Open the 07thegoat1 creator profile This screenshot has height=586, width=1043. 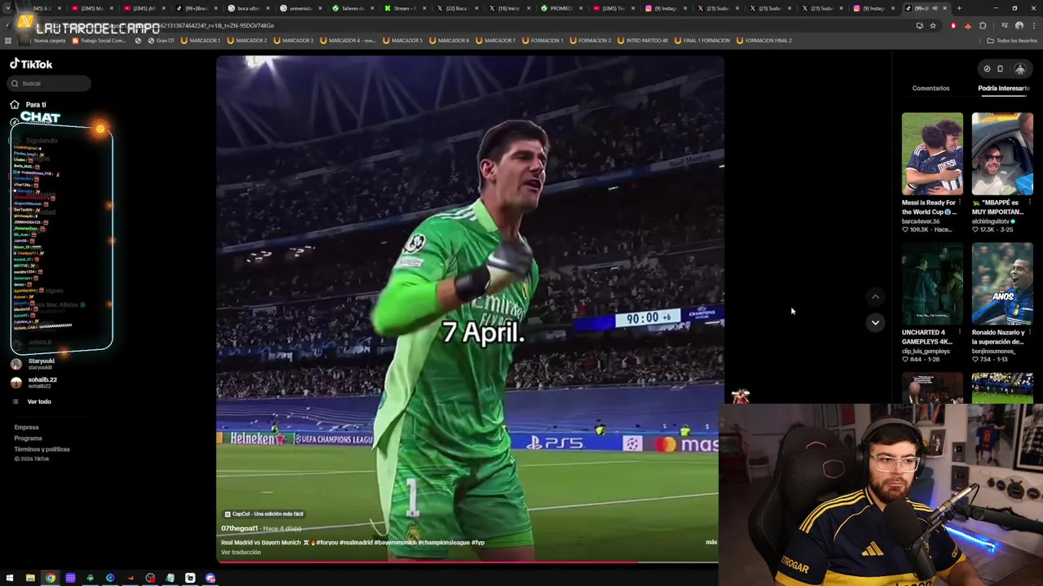click(x=239, y=528)
